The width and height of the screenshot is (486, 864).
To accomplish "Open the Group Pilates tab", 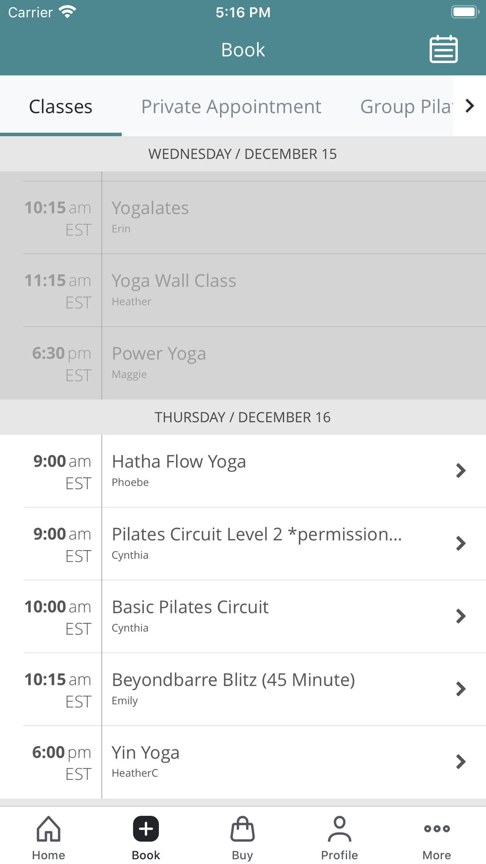I will point(405,106).
